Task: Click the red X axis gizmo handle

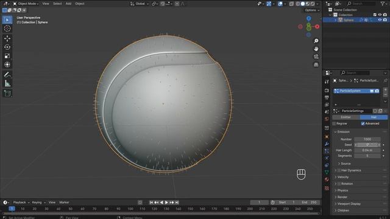Action: click(x=317, y=27)
